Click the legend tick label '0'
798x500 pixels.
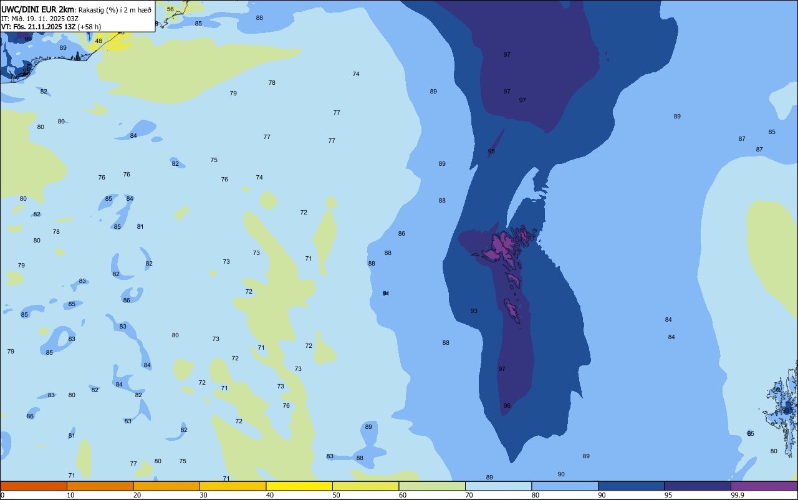pos(2,495)
